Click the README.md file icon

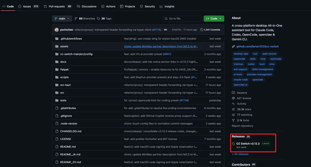point(57,147)
